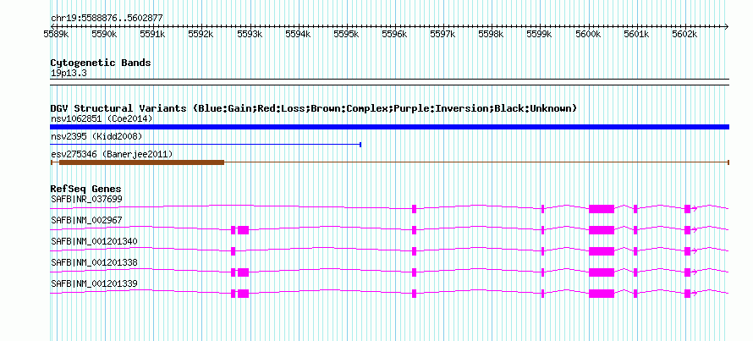Click the 5590k ruler tick label

pos(105,34)
